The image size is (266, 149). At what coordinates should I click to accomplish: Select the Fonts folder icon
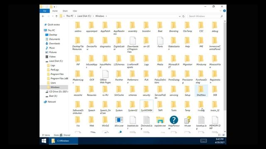click(x=160, y=41)
